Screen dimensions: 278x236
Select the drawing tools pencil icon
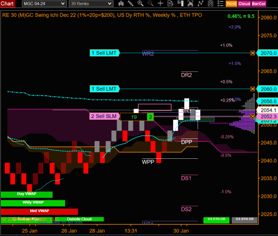[131, 4]
